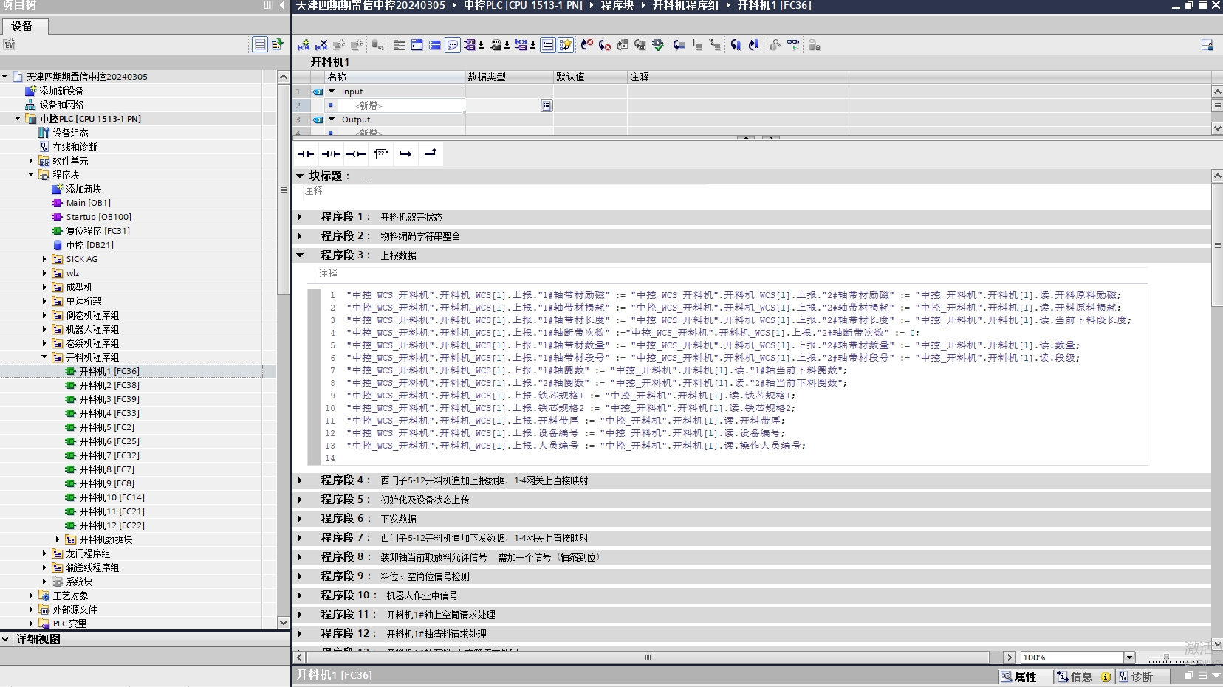This screenshot has width=1223, height=687.
Task: Expand the 开料机数据块 folder
Action: (x=58, y=539)
